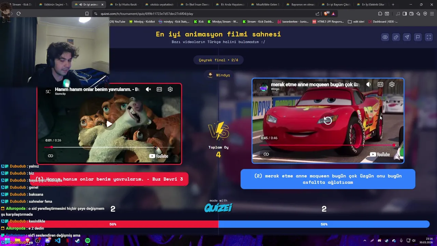Switch to En İyi Elektrik Gitar tab
The image size is (437, 246).
(x=371, y=4)
